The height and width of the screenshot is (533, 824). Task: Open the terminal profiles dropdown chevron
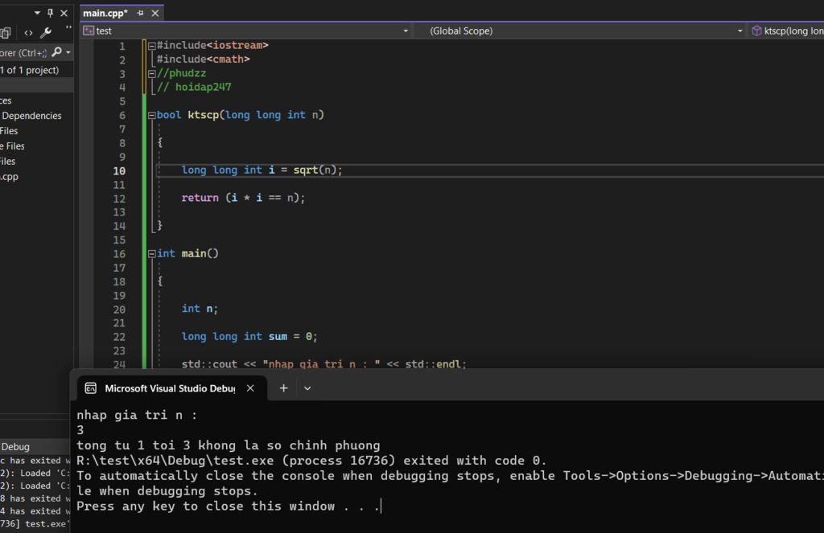coord(307,388)
